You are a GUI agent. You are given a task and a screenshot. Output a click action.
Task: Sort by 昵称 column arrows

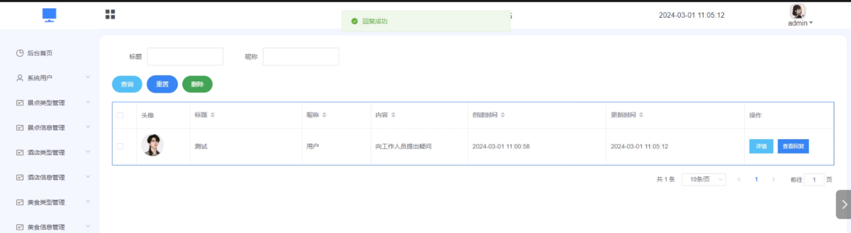click(x=324, y=115)
